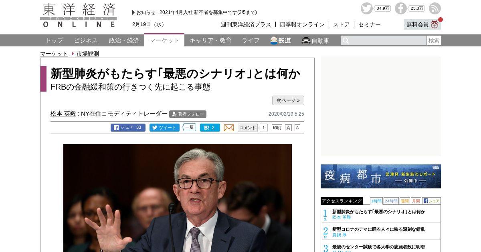481x252 pixels.
Task: Switch ranking to 1時間 tab
Action: coord(376,201)
